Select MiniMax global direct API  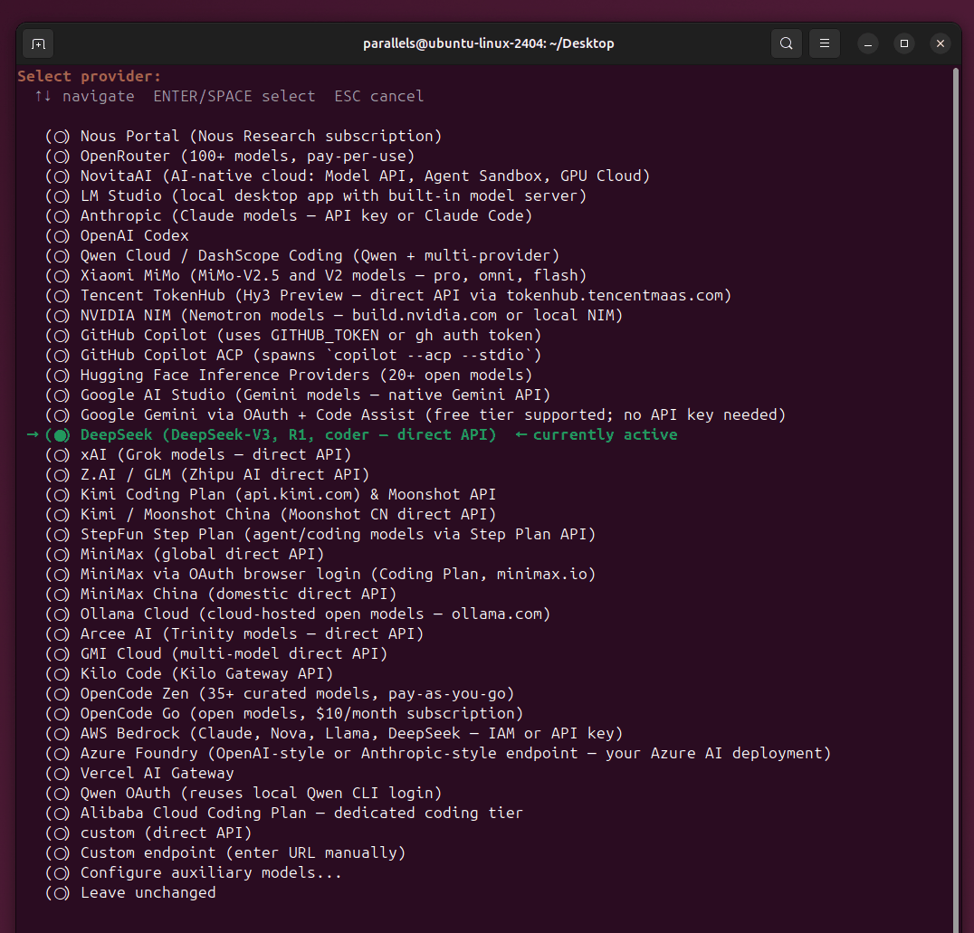pyautogui.click(x=185, y=554)
